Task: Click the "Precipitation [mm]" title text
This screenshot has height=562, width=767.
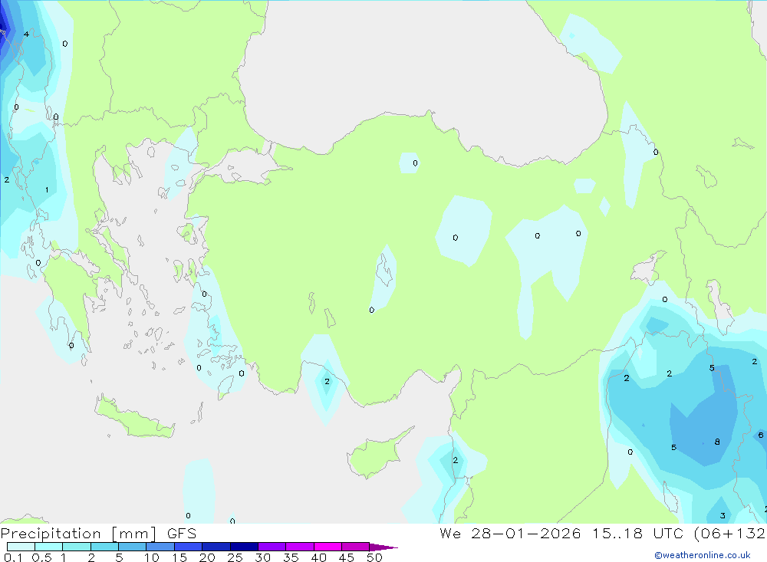Action: [x=78, y=534]
